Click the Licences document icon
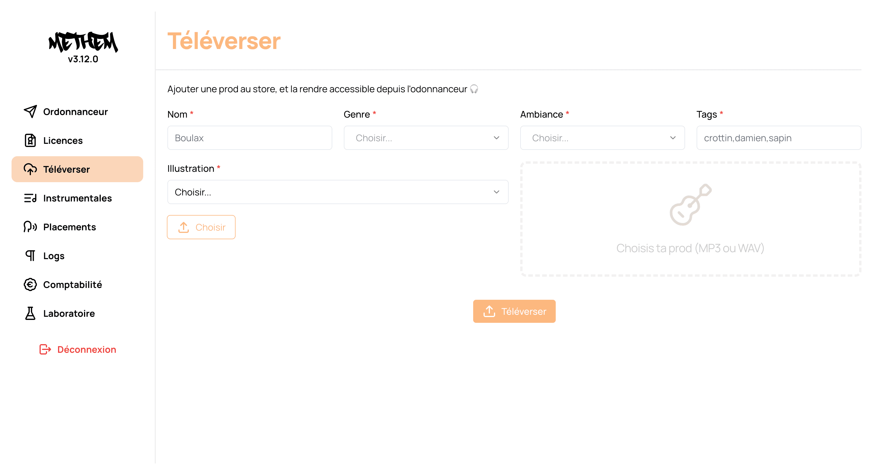 (x=30, y=140)
